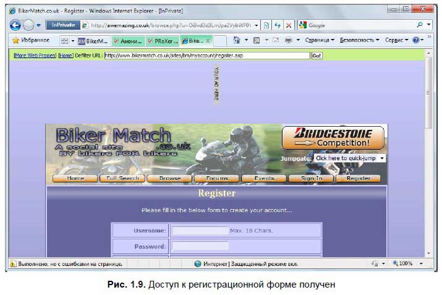The height and width of the screenshot is (295, 442).
Task: Click the vertical page scrollbar thumb
Action: (x=428, y=93)
